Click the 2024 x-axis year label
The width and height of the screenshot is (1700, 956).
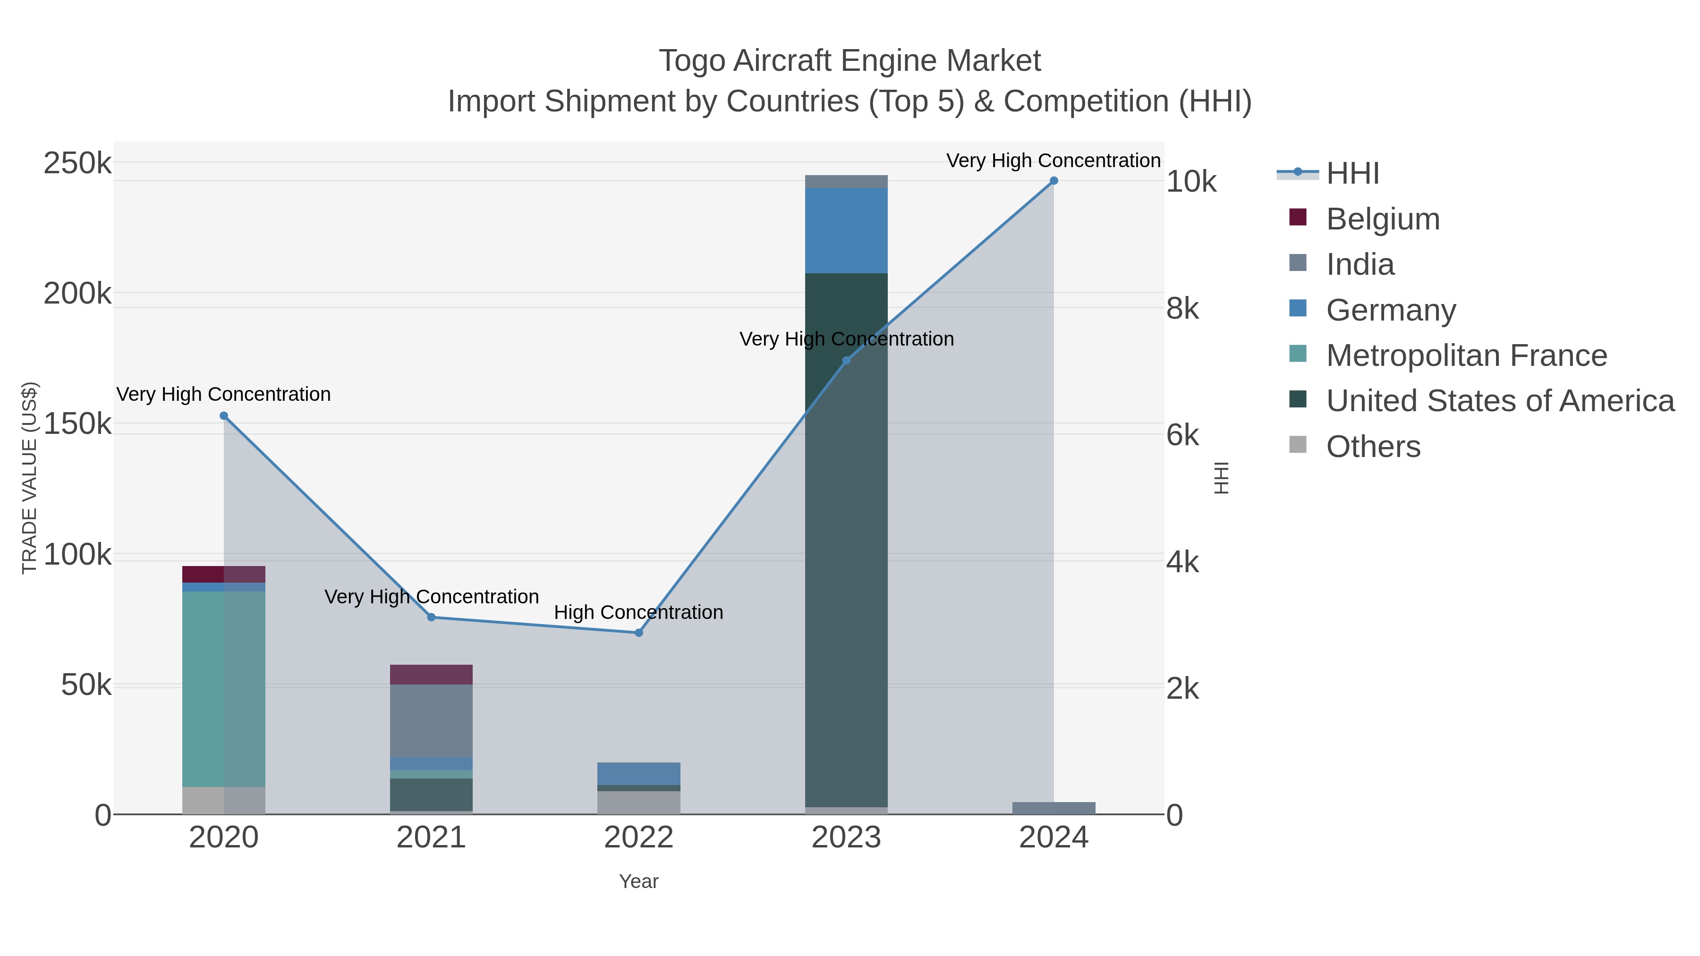point(1054,838)
